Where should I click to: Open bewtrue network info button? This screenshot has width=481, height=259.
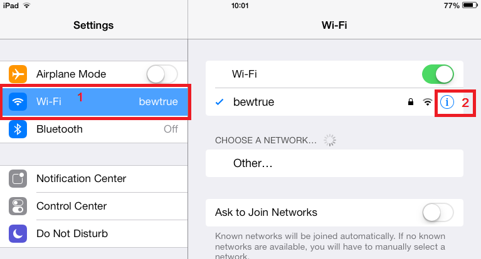point(447,102)
